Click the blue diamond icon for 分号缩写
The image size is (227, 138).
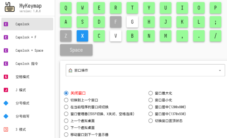pos(6,116)
